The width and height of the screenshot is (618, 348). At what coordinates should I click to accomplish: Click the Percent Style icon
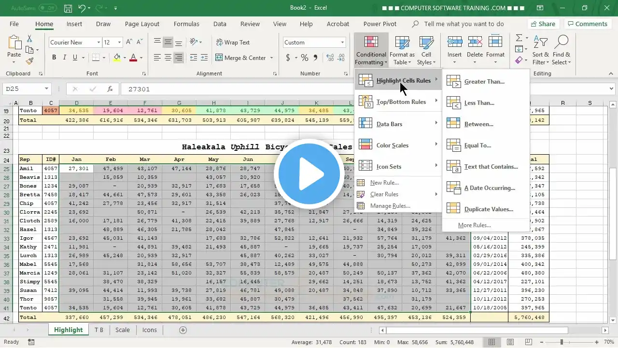click(x=304, y=58)
